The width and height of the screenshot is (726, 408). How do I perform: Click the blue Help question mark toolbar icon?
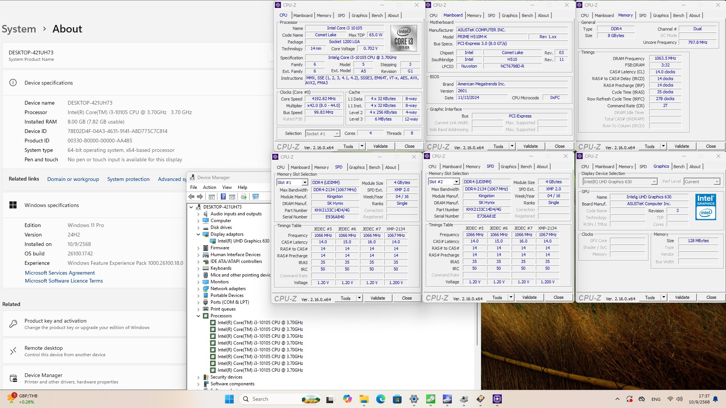(x=223, y=196)
